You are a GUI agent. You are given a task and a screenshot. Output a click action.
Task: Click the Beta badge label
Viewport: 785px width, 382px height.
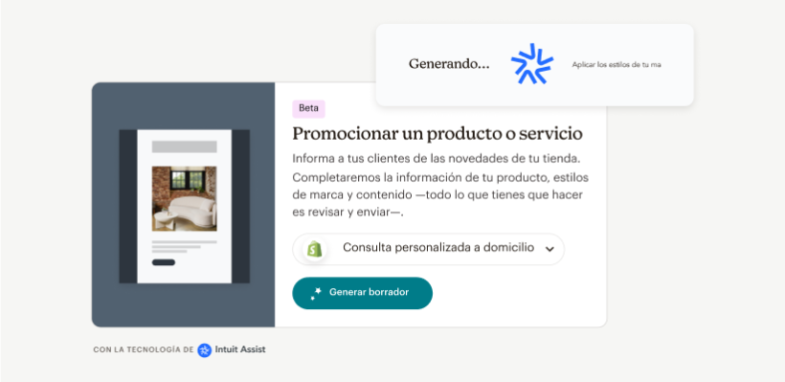(308, 108)
